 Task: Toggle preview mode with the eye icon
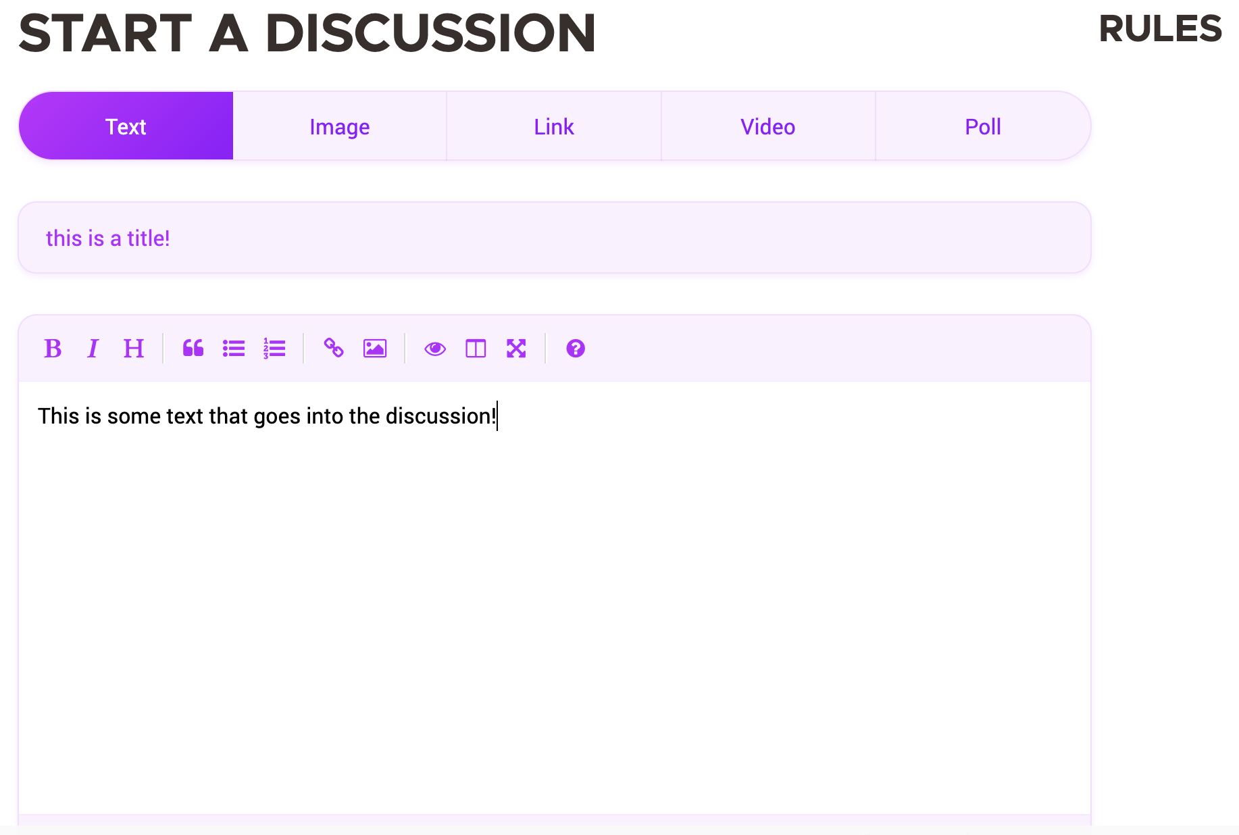pyautogui.click(x=435, y=349)
